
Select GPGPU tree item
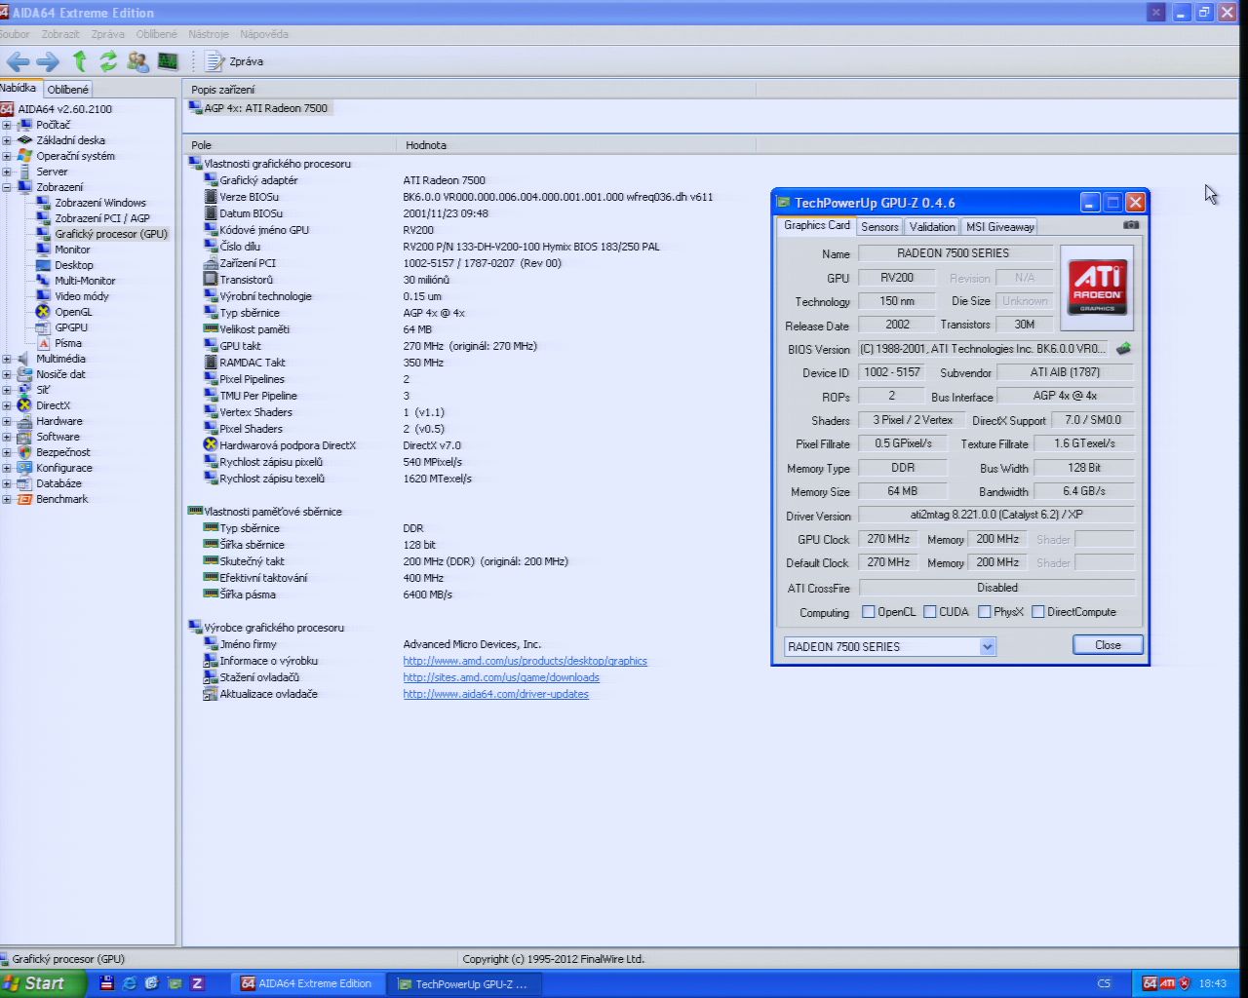click(x=71, y=327)
